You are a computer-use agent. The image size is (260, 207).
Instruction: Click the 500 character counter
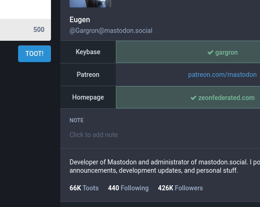point(39,30)
